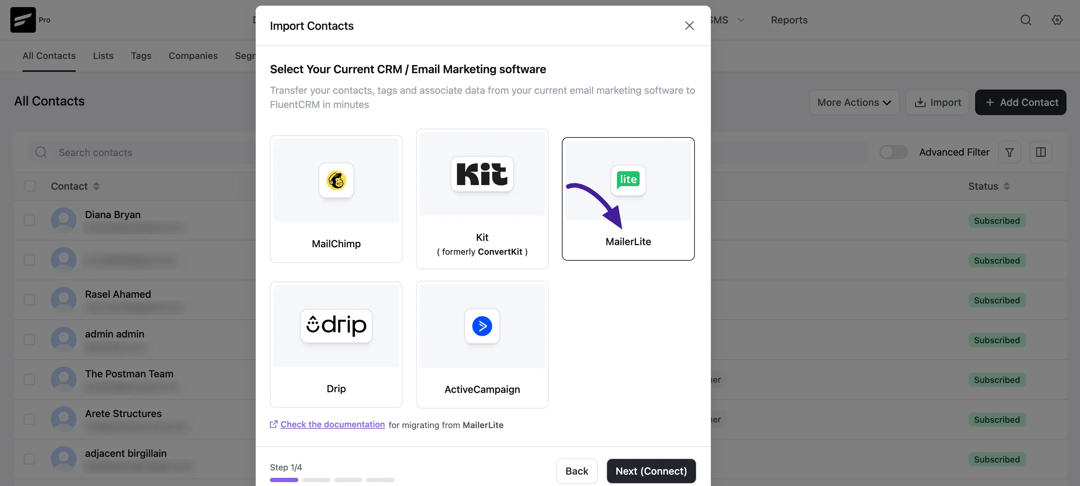Select the Diana Bryan row checkbox
This screenshot has width=1080, height=486.
point(30,220)
